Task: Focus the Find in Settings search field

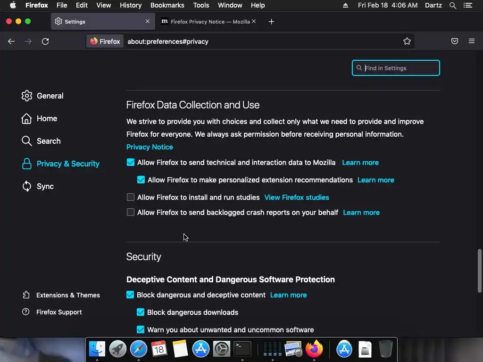Action: [396, 68]
